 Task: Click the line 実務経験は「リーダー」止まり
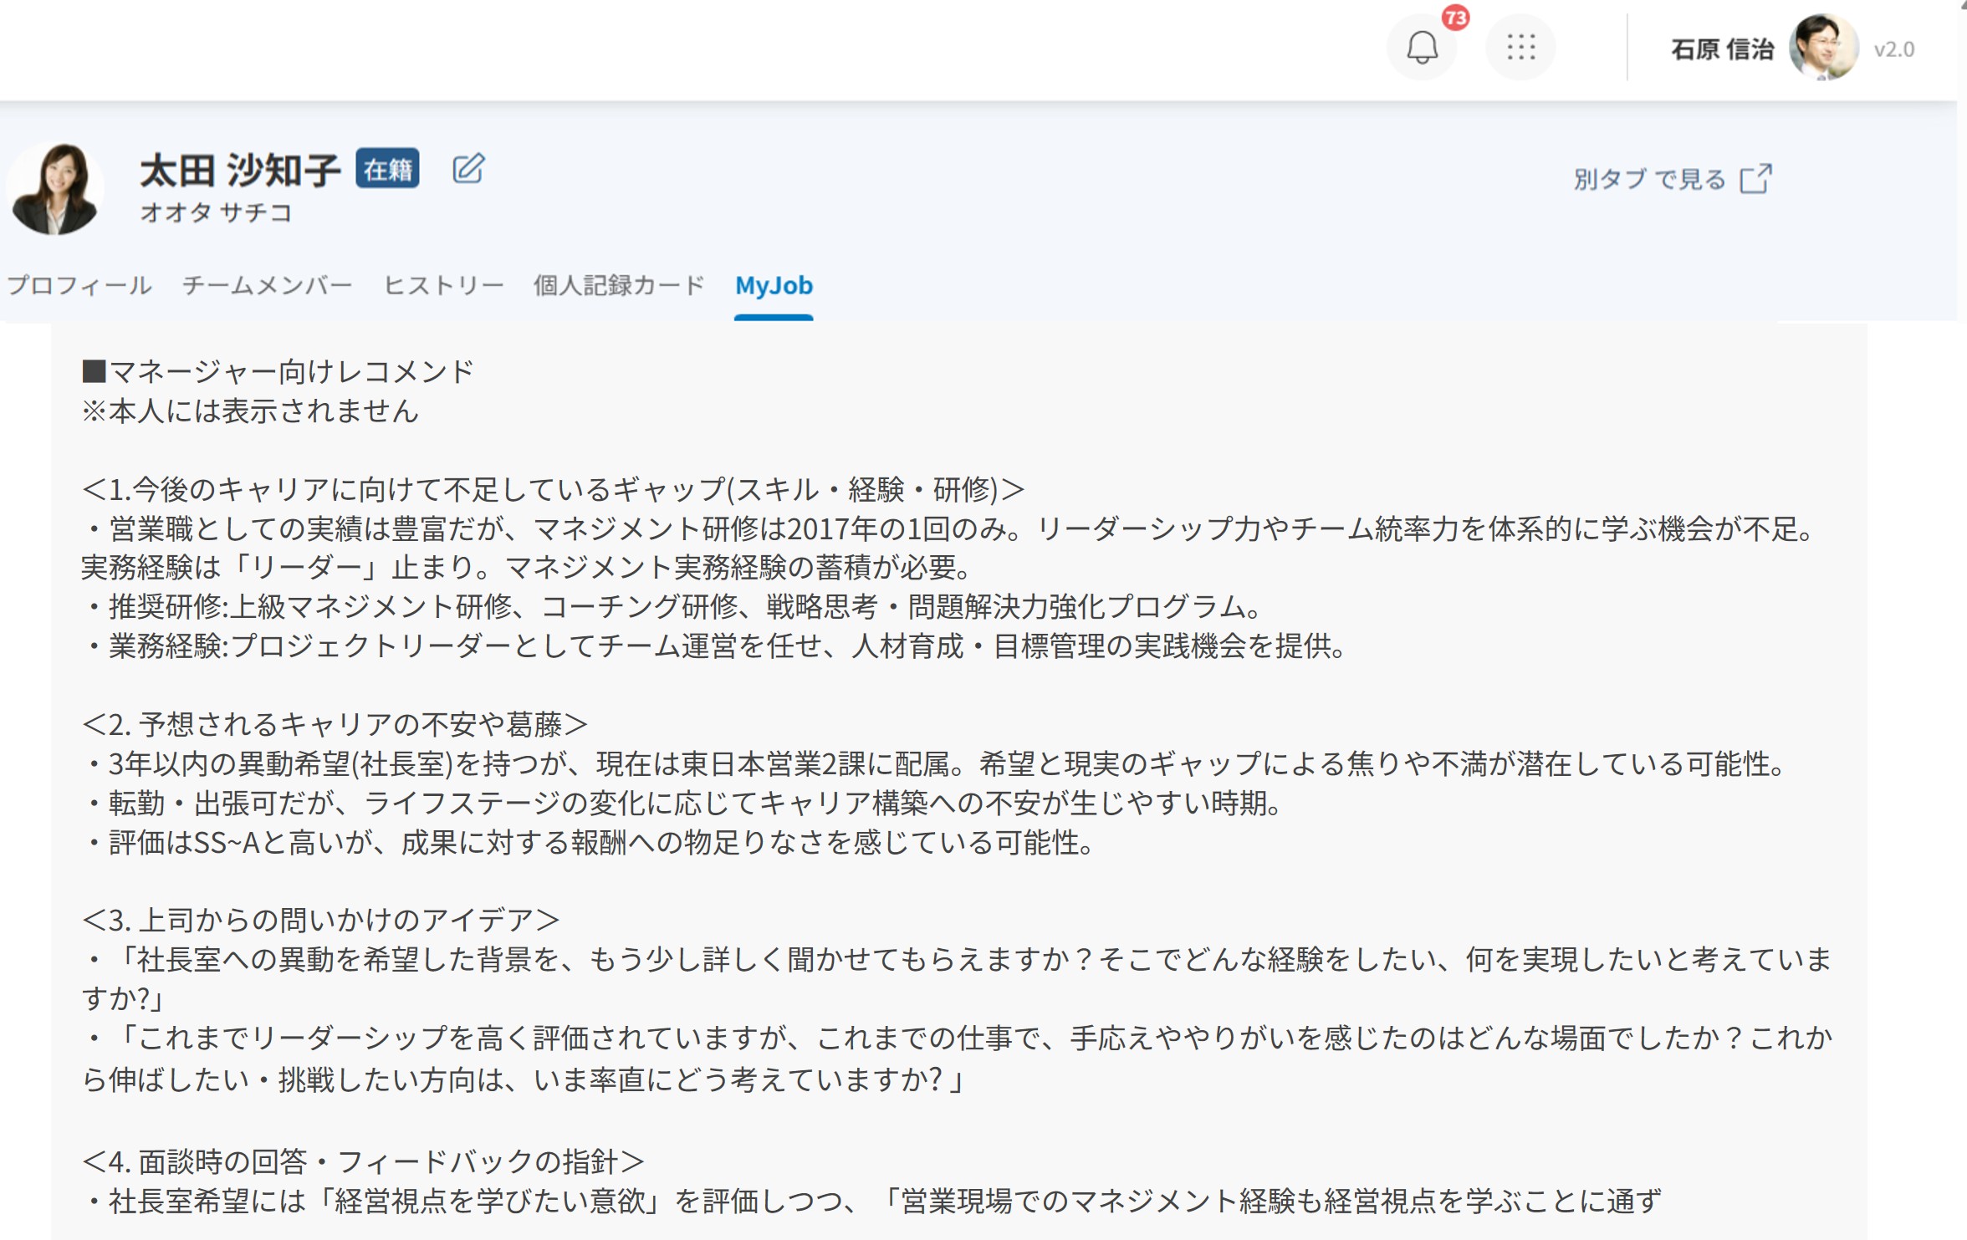tap(526, 568)
